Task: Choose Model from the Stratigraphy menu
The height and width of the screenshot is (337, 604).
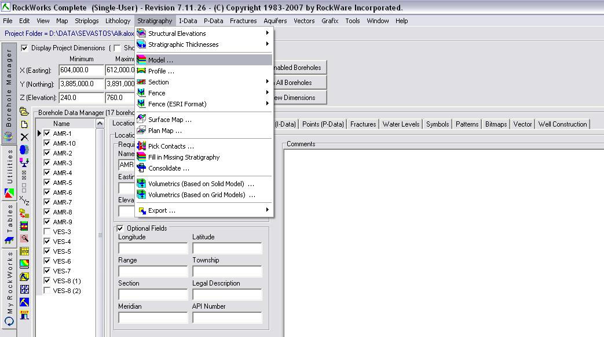Action: pos(204,60)
